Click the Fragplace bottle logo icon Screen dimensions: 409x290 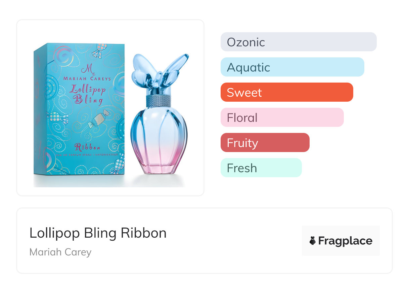313,241
